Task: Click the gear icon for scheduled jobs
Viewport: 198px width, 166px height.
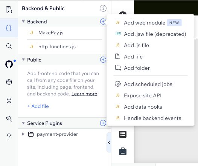Action: [x=118, y=84]
